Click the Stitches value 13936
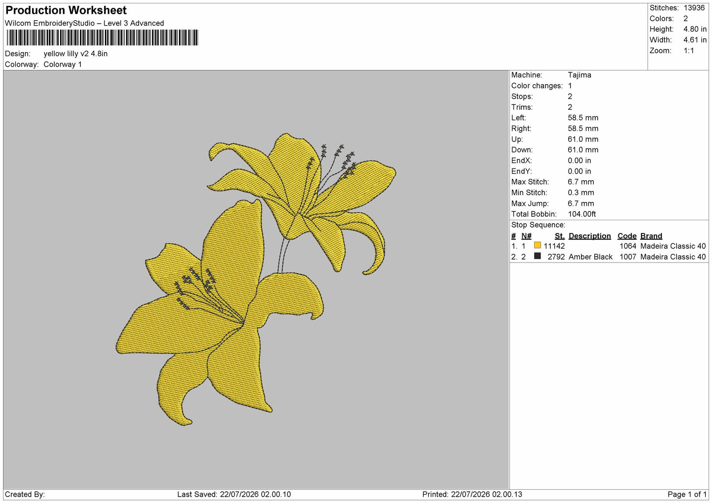The width and height of the screenshot is (712, 503). coord(694,8)
